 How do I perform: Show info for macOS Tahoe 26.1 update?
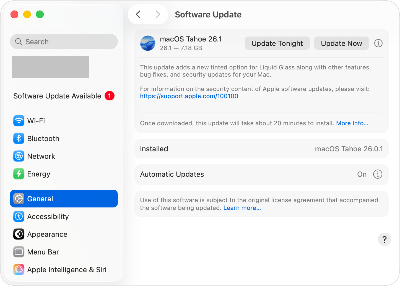[378, 43]
